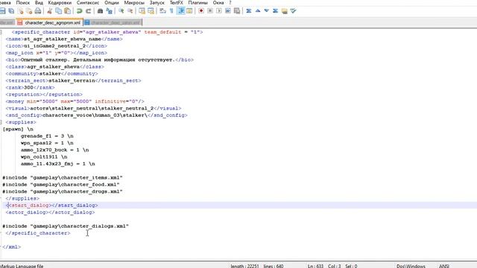Click the grenade_f1 = 3 line
The width and height of the screenshot is (477, 268).
(47, 136)
